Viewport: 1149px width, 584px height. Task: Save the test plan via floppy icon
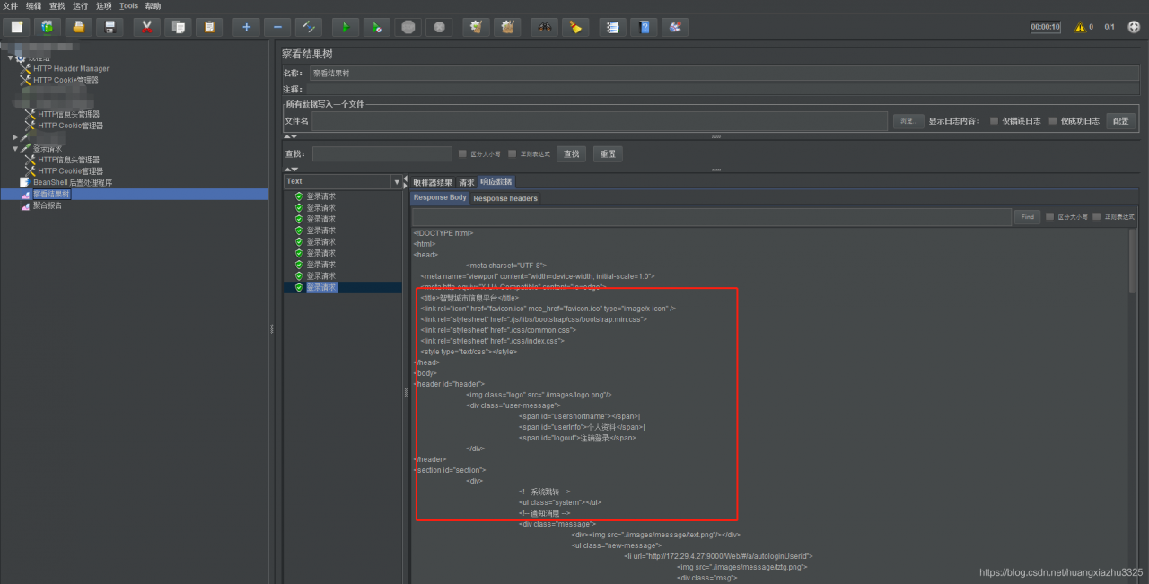click(x=110, y=26)
